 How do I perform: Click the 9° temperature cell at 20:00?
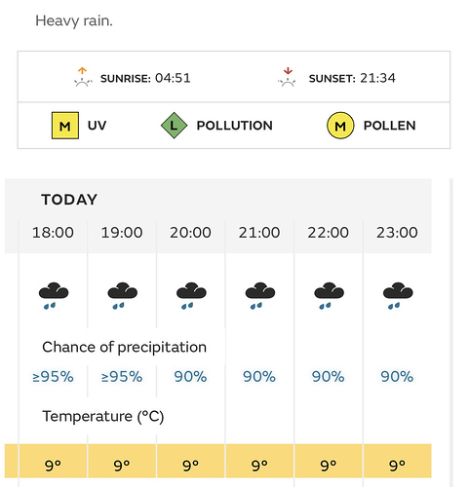[191, 461]
